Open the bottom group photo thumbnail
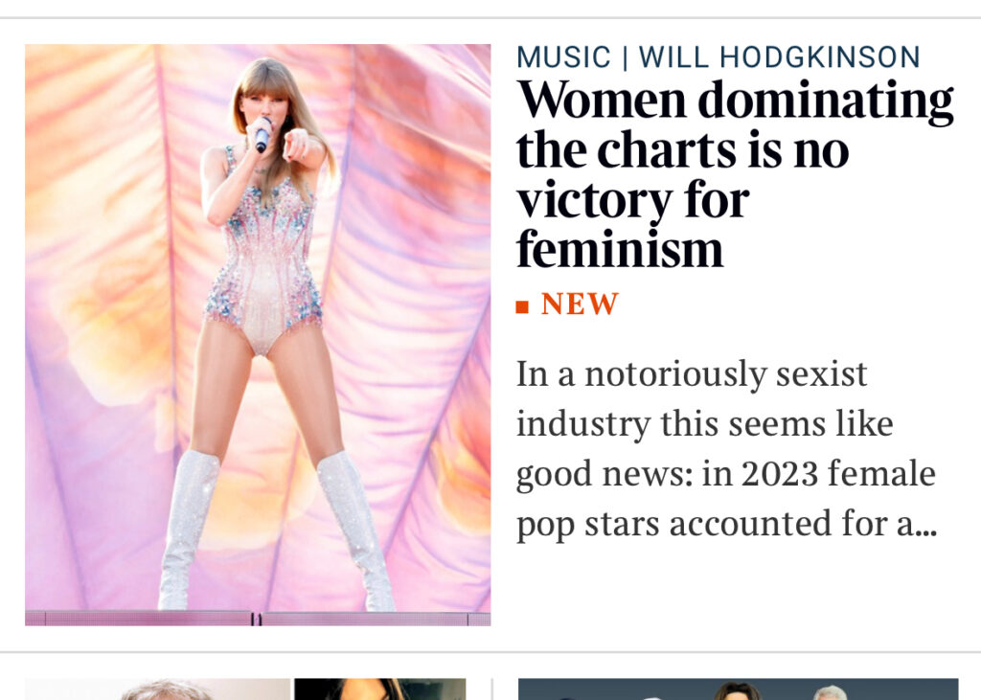981x700 pixels. [738, 689]
